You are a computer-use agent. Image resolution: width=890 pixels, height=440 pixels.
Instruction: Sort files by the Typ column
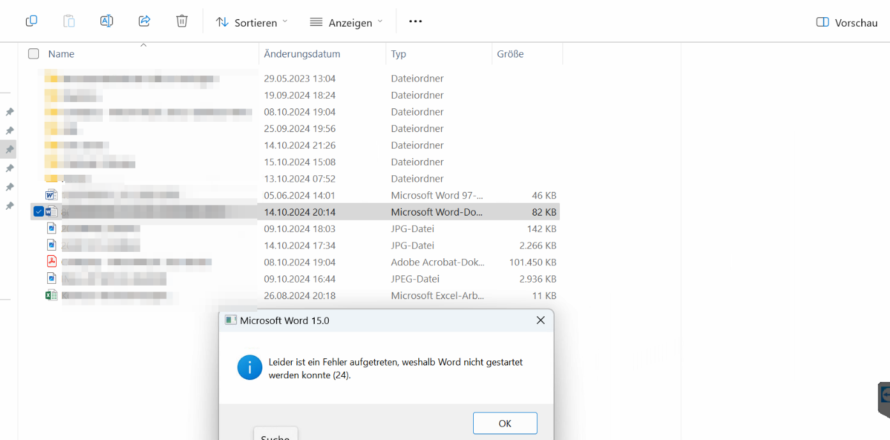tap(398, 54)
